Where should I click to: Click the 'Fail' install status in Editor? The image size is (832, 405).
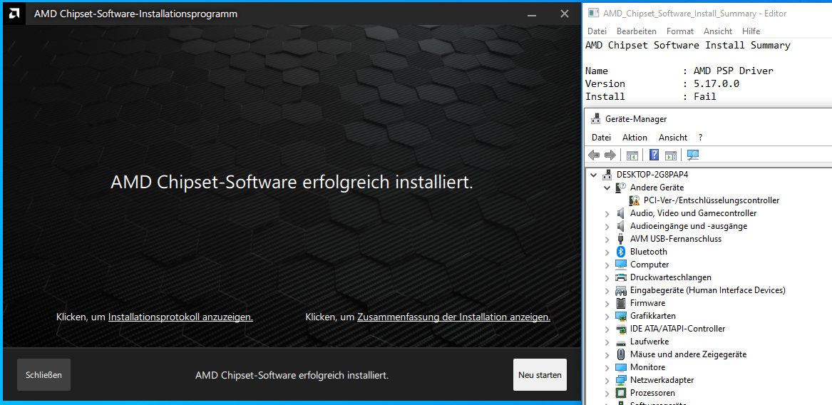704,96
